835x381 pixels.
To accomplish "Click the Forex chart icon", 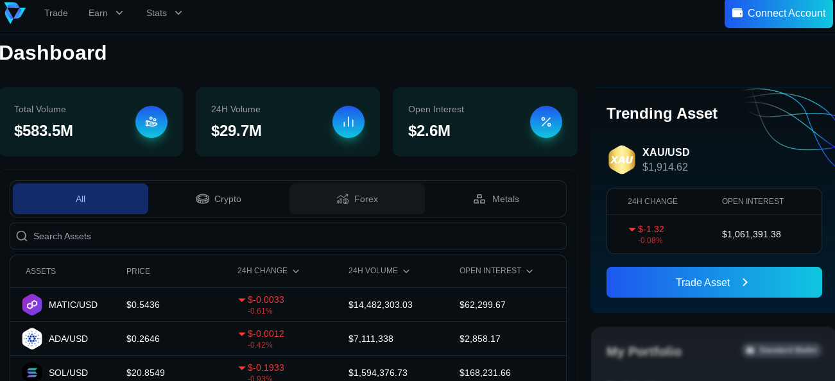I will [x=343, y=199].
